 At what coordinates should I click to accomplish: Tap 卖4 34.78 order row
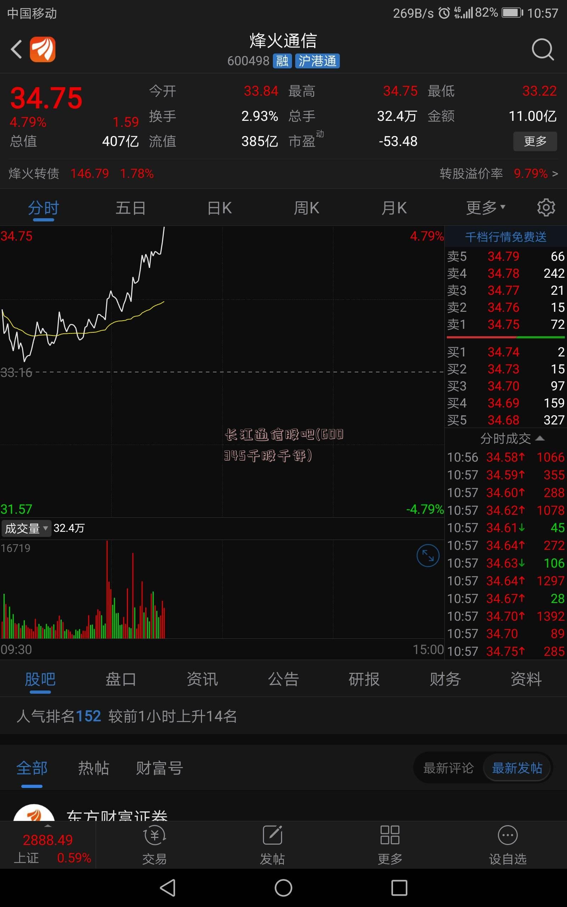(x=505, y=273)
